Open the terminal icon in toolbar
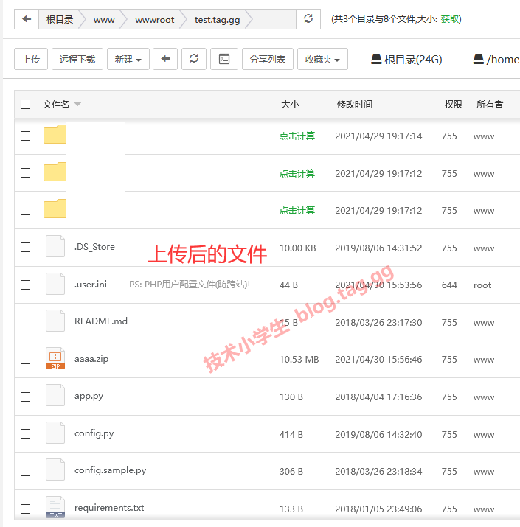The width and height of the screenshot is (520, 527). tap(223, 59)
